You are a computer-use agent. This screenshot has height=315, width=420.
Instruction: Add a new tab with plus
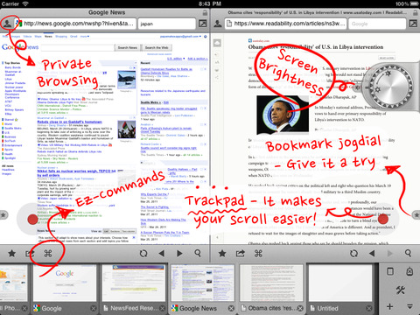click(x=389, y=306)
